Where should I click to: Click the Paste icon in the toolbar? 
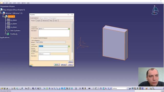point(14,88)
